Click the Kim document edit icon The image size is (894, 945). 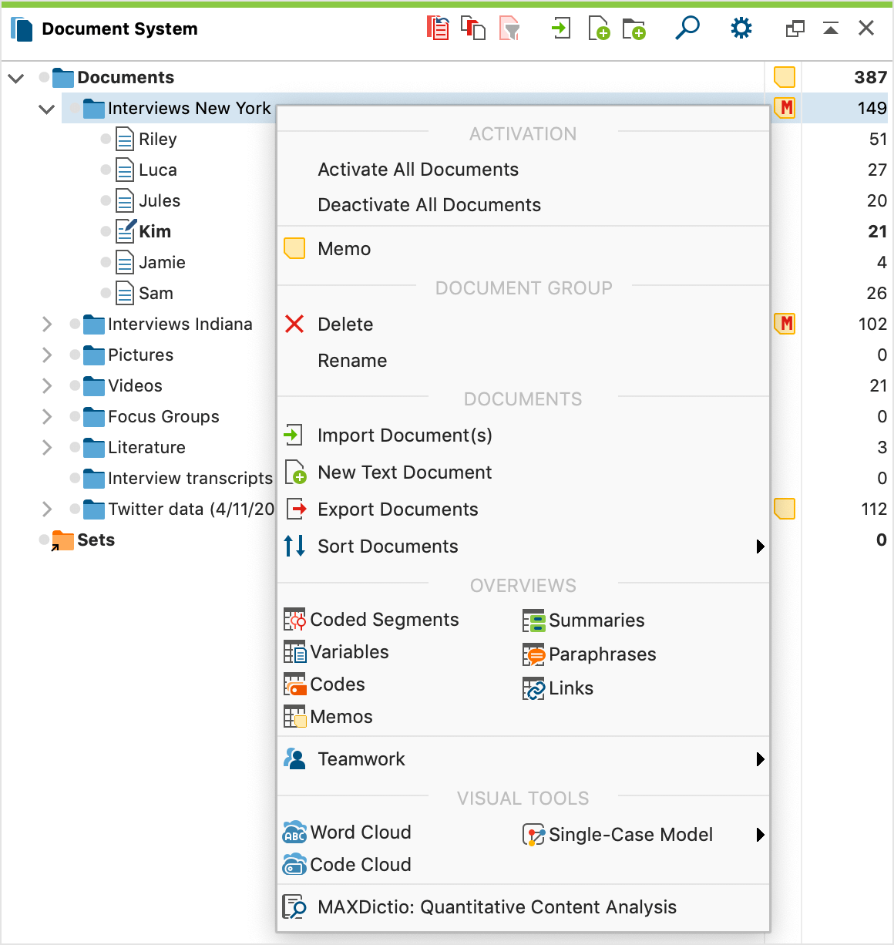click(126, 230)
